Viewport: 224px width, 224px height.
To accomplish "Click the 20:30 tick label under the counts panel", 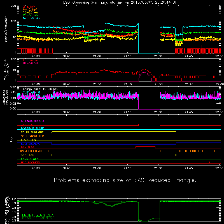I will point(36,56).
